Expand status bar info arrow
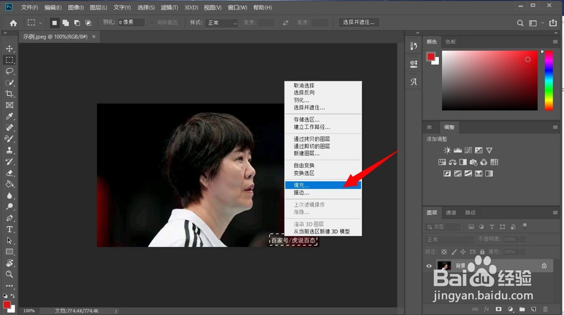Viewport: 564px width, 315px height. (x=116, y=310)
